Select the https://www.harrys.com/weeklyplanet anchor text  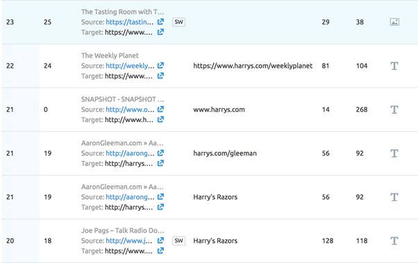click(x=253, y=66)
